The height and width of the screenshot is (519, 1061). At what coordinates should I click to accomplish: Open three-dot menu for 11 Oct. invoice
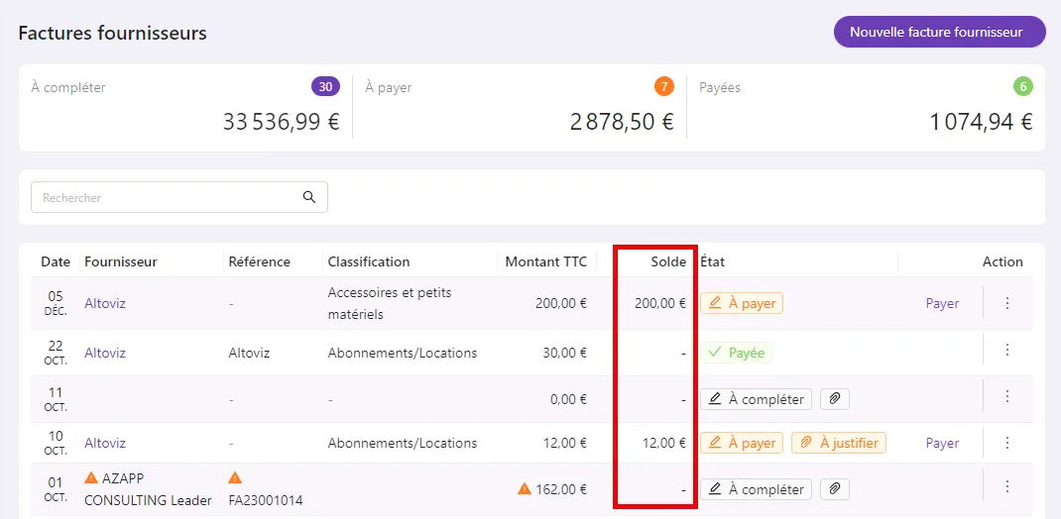[1006, 396]
